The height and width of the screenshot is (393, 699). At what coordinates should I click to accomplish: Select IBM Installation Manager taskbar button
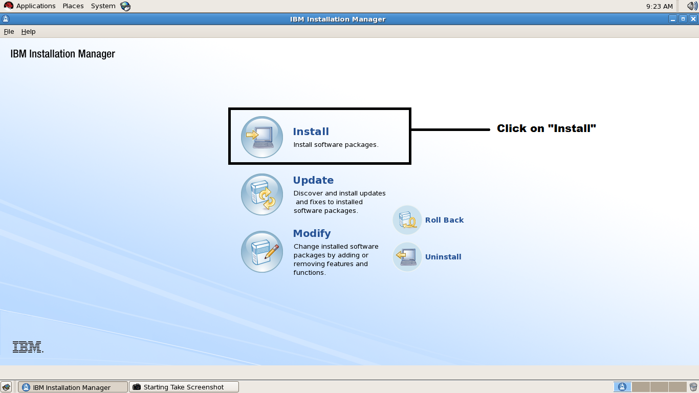click(73, 387)
